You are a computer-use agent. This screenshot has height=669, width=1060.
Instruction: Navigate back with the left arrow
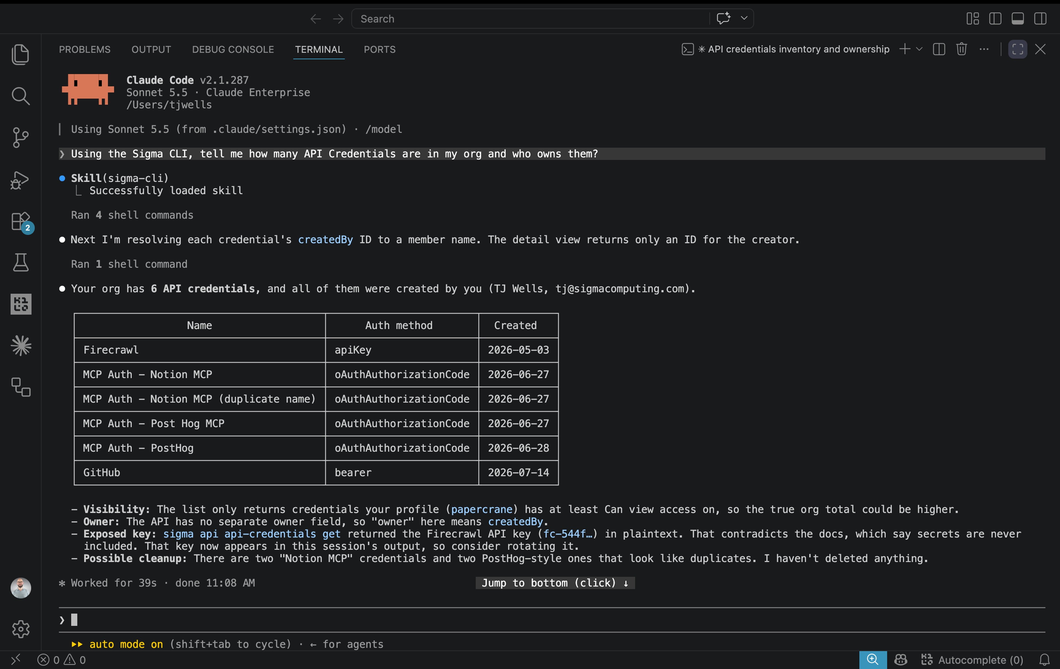pyautogui.click(x=316, y=19)
